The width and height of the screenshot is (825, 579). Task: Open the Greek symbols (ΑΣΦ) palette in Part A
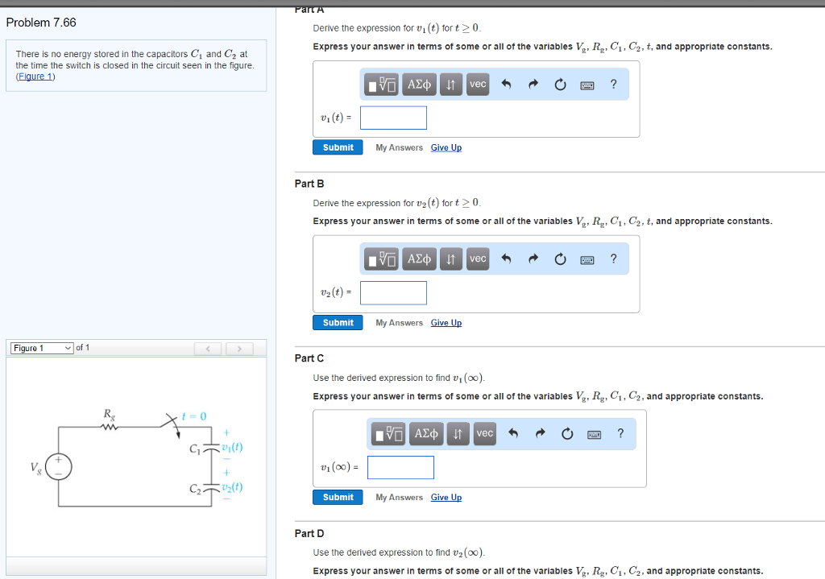[418, 84]
